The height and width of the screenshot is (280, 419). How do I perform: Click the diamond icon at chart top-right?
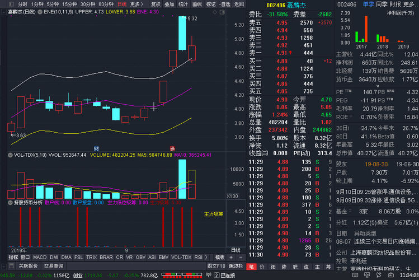click(215, 12)
